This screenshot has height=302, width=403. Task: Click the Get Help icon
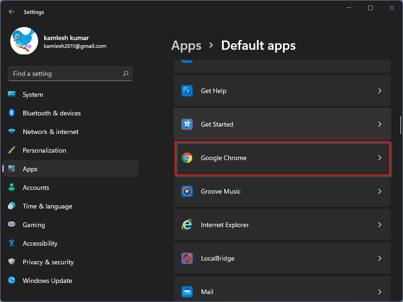[x=187, y=91]
